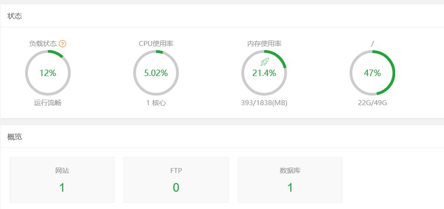Click the 内存使用率 label
Screen dimensions: 444x209
(x=264, y=44)
